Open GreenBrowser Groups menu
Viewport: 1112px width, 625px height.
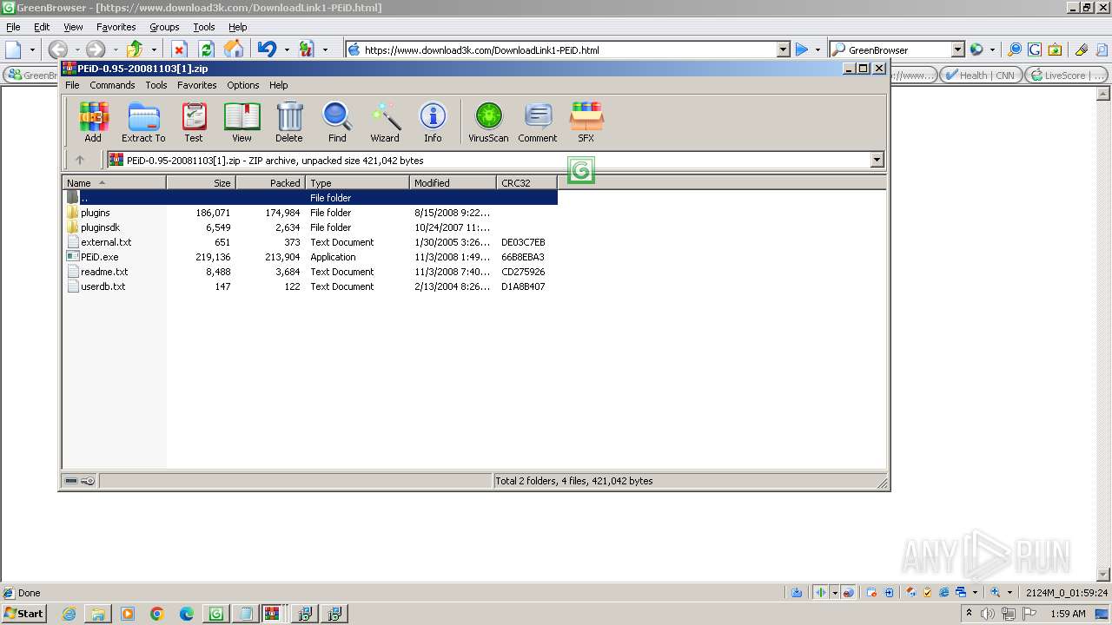pyautogui.click(x=164, y=27)
